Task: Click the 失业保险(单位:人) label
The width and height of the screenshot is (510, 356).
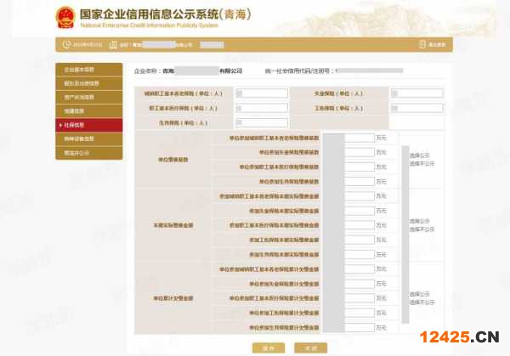Action: [x=338, y=93]
